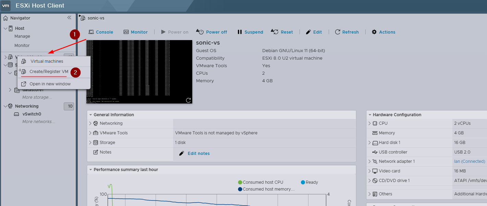Click the Memory hardware icon
Viewport: 487px width, 206px height.
point(375,133)
